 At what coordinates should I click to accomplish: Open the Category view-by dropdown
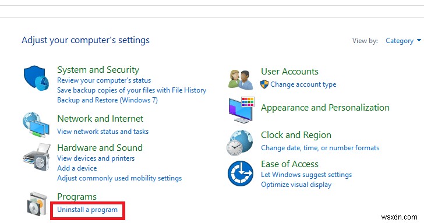403,41
